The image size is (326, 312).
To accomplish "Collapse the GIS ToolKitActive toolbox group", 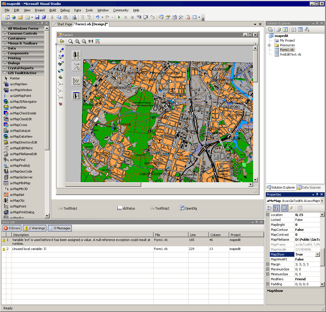I will pos(5,73).
